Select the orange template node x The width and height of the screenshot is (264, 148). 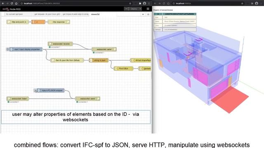click(x=38, y=22)
